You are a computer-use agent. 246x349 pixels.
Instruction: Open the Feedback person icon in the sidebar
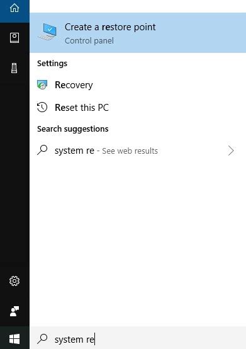pos(14,311)
